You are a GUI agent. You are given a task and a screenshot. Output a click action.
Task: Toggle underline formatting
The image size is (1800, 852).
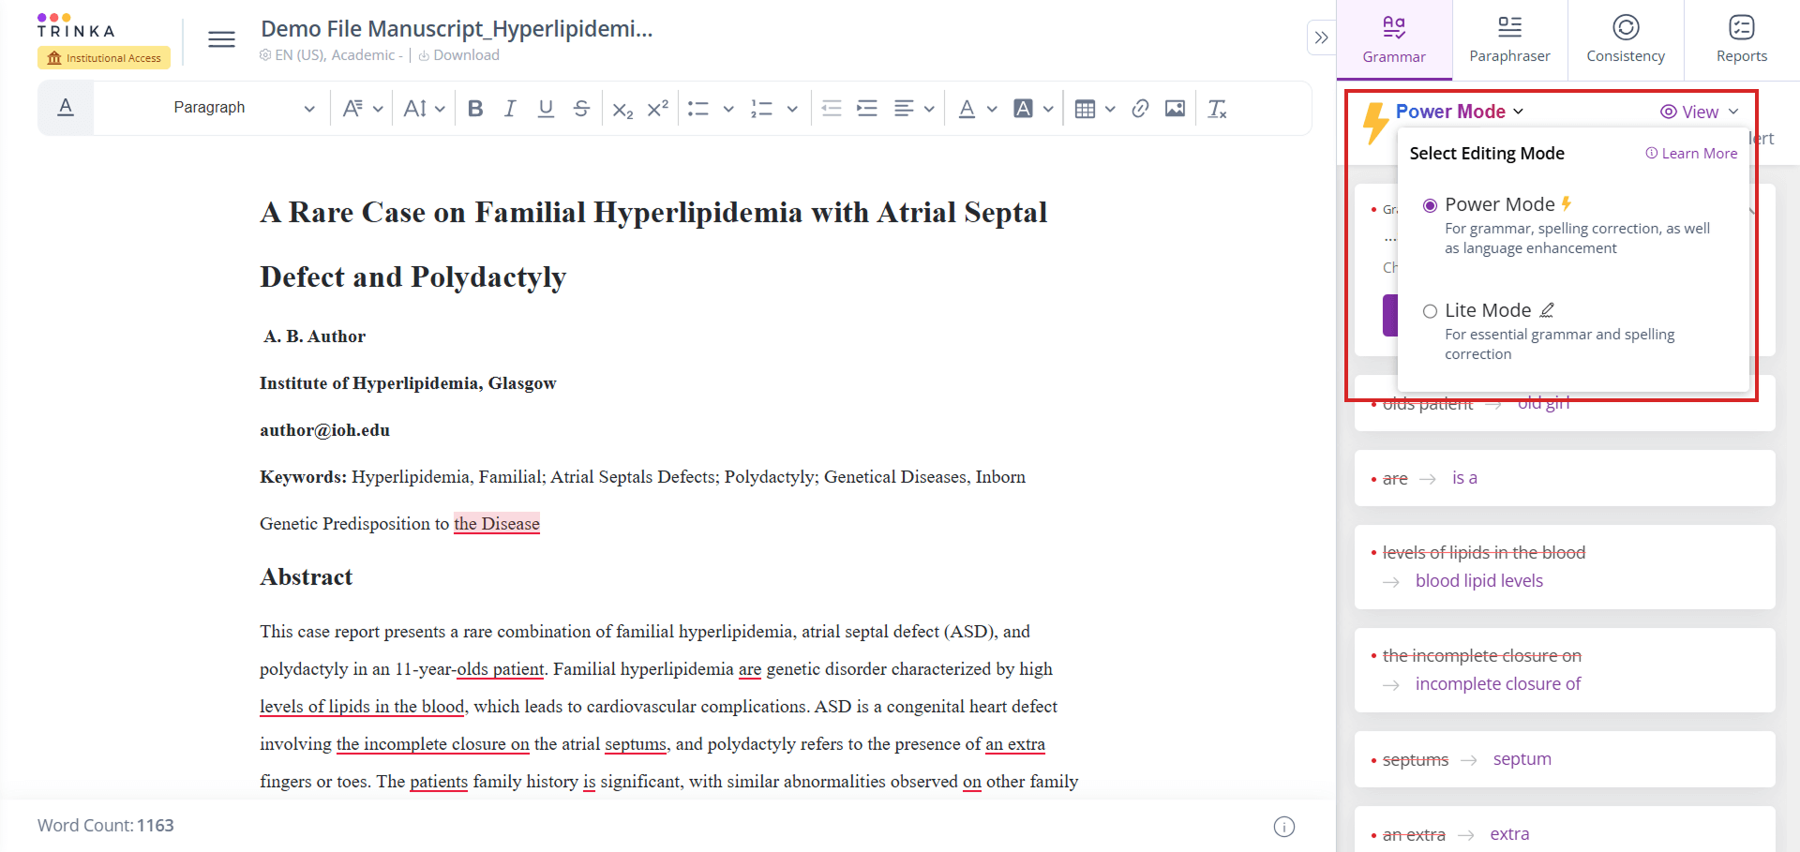pos(546,109)
